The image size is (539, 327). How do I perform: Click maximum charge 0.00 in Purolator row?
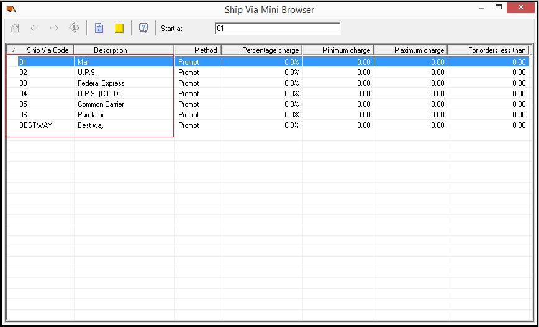[411, 115]
